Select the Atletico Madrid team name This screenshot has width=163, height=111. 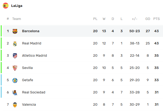click(x=34, y=55)
